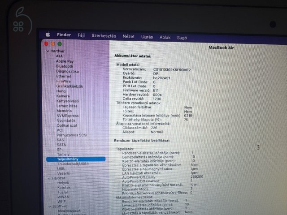Select Nyomtatók in the sidebar
The image size is (287, 215).
tap(66, 120)
